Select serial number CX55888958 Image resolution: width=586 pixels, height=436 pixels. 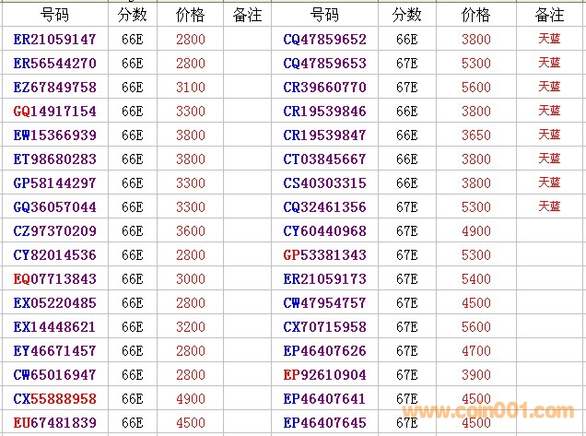[x=55, y=399]
